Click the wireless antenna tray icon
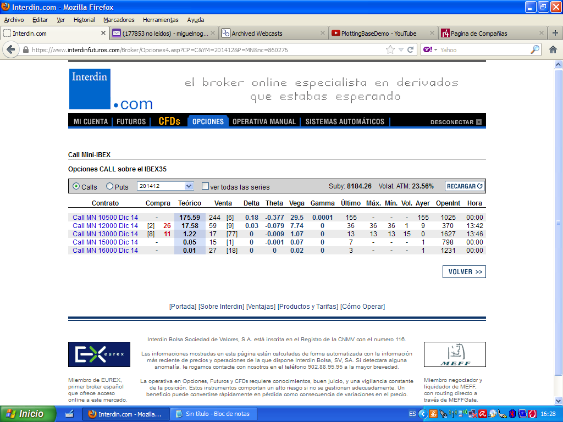Image resolution: width=563 pixels, height=422 pixels. [453, 414]
